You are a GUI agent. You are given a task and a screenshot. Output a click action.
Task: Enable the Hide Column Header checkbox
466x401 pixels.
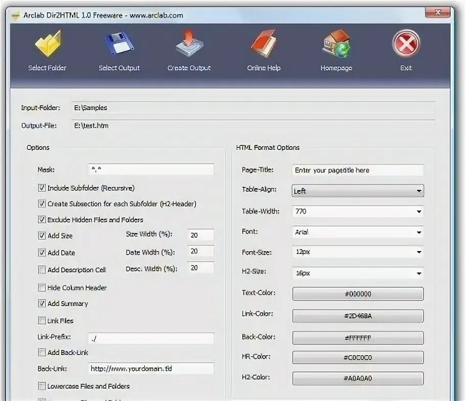point(42,288)
